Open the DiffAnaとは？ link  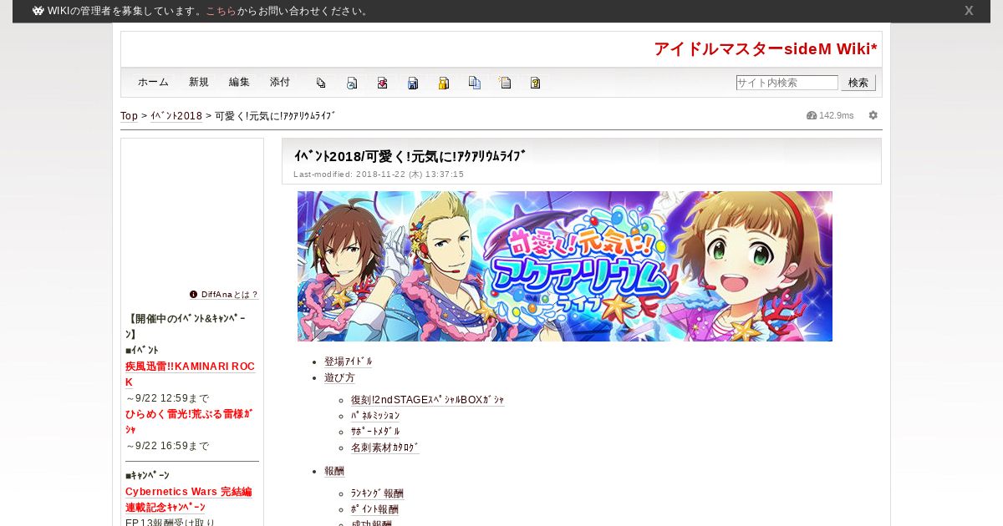(x=230, y=295)
